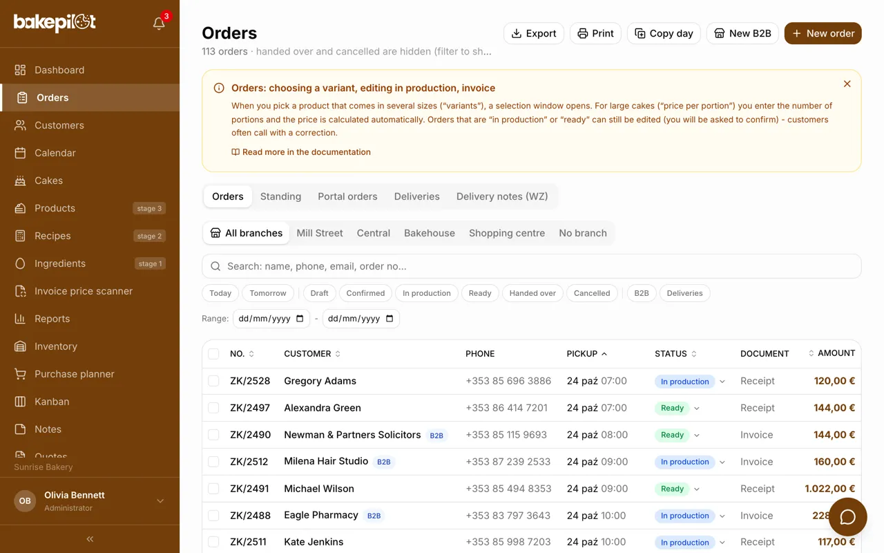The image size is (884, 553).
Task: Click Olivia Bennett's OB avatar
Action: (25, 501)
